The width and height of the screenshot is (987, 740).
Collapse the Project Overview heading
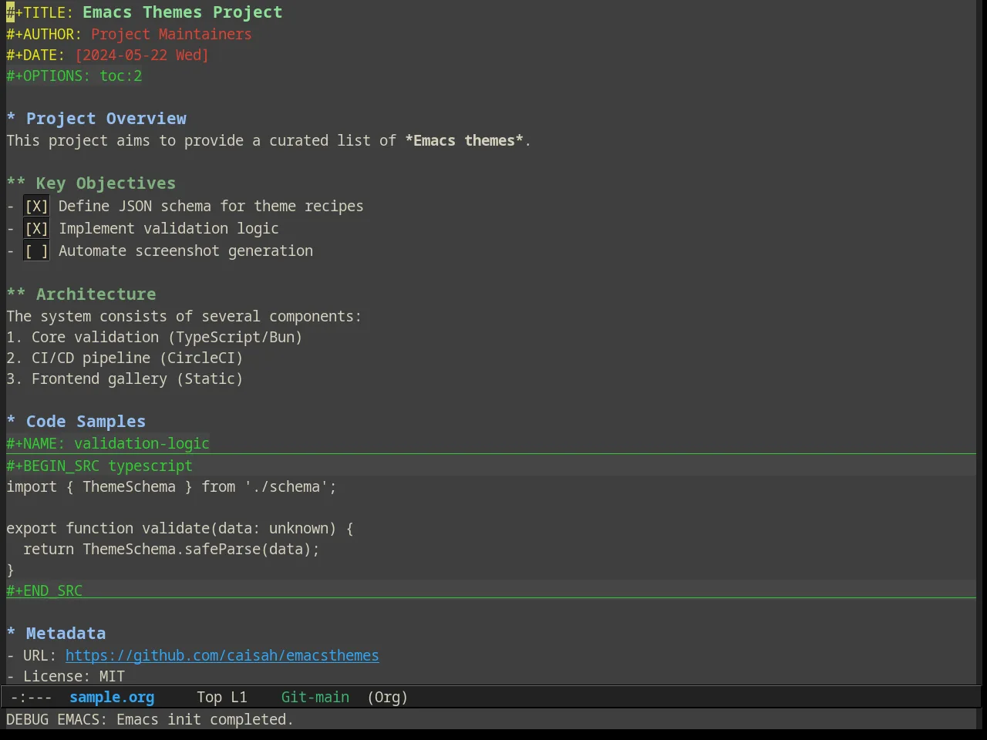[96, 119]
